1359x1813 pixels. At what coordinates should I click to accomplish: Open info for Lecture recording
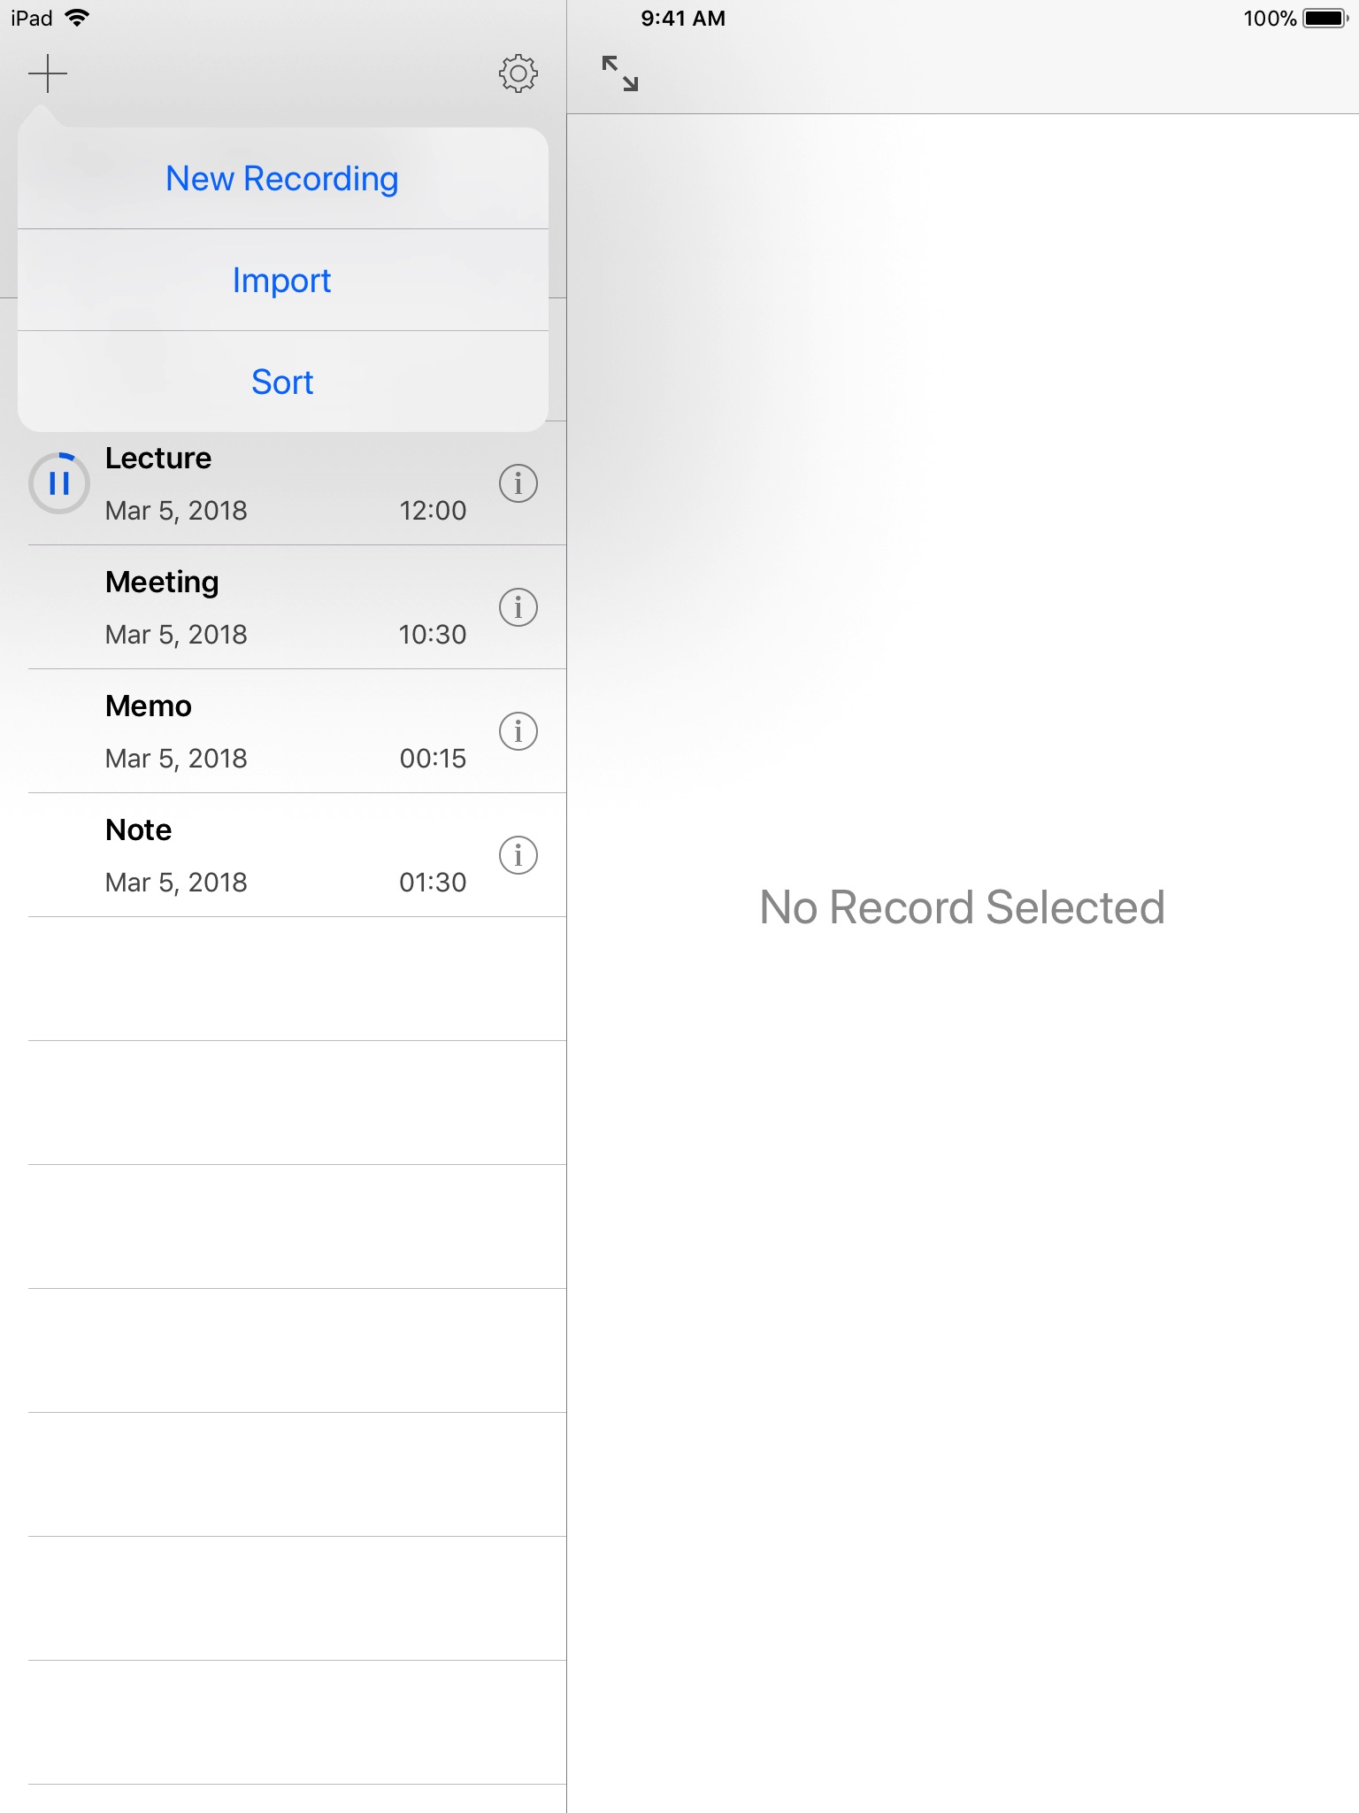[x=518, y=483]
